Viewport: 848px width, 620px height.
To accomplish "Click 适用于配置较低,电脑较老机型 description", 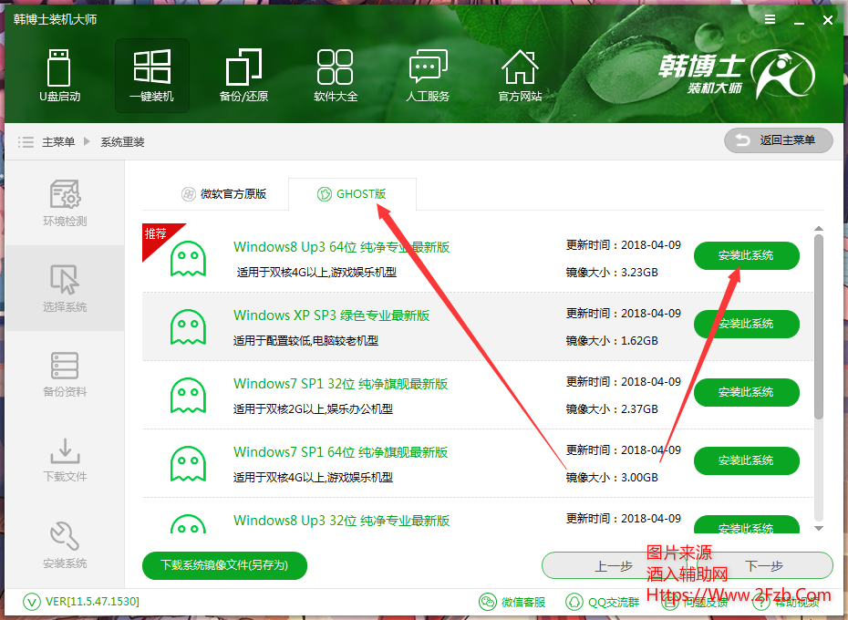I will (305, 341).
